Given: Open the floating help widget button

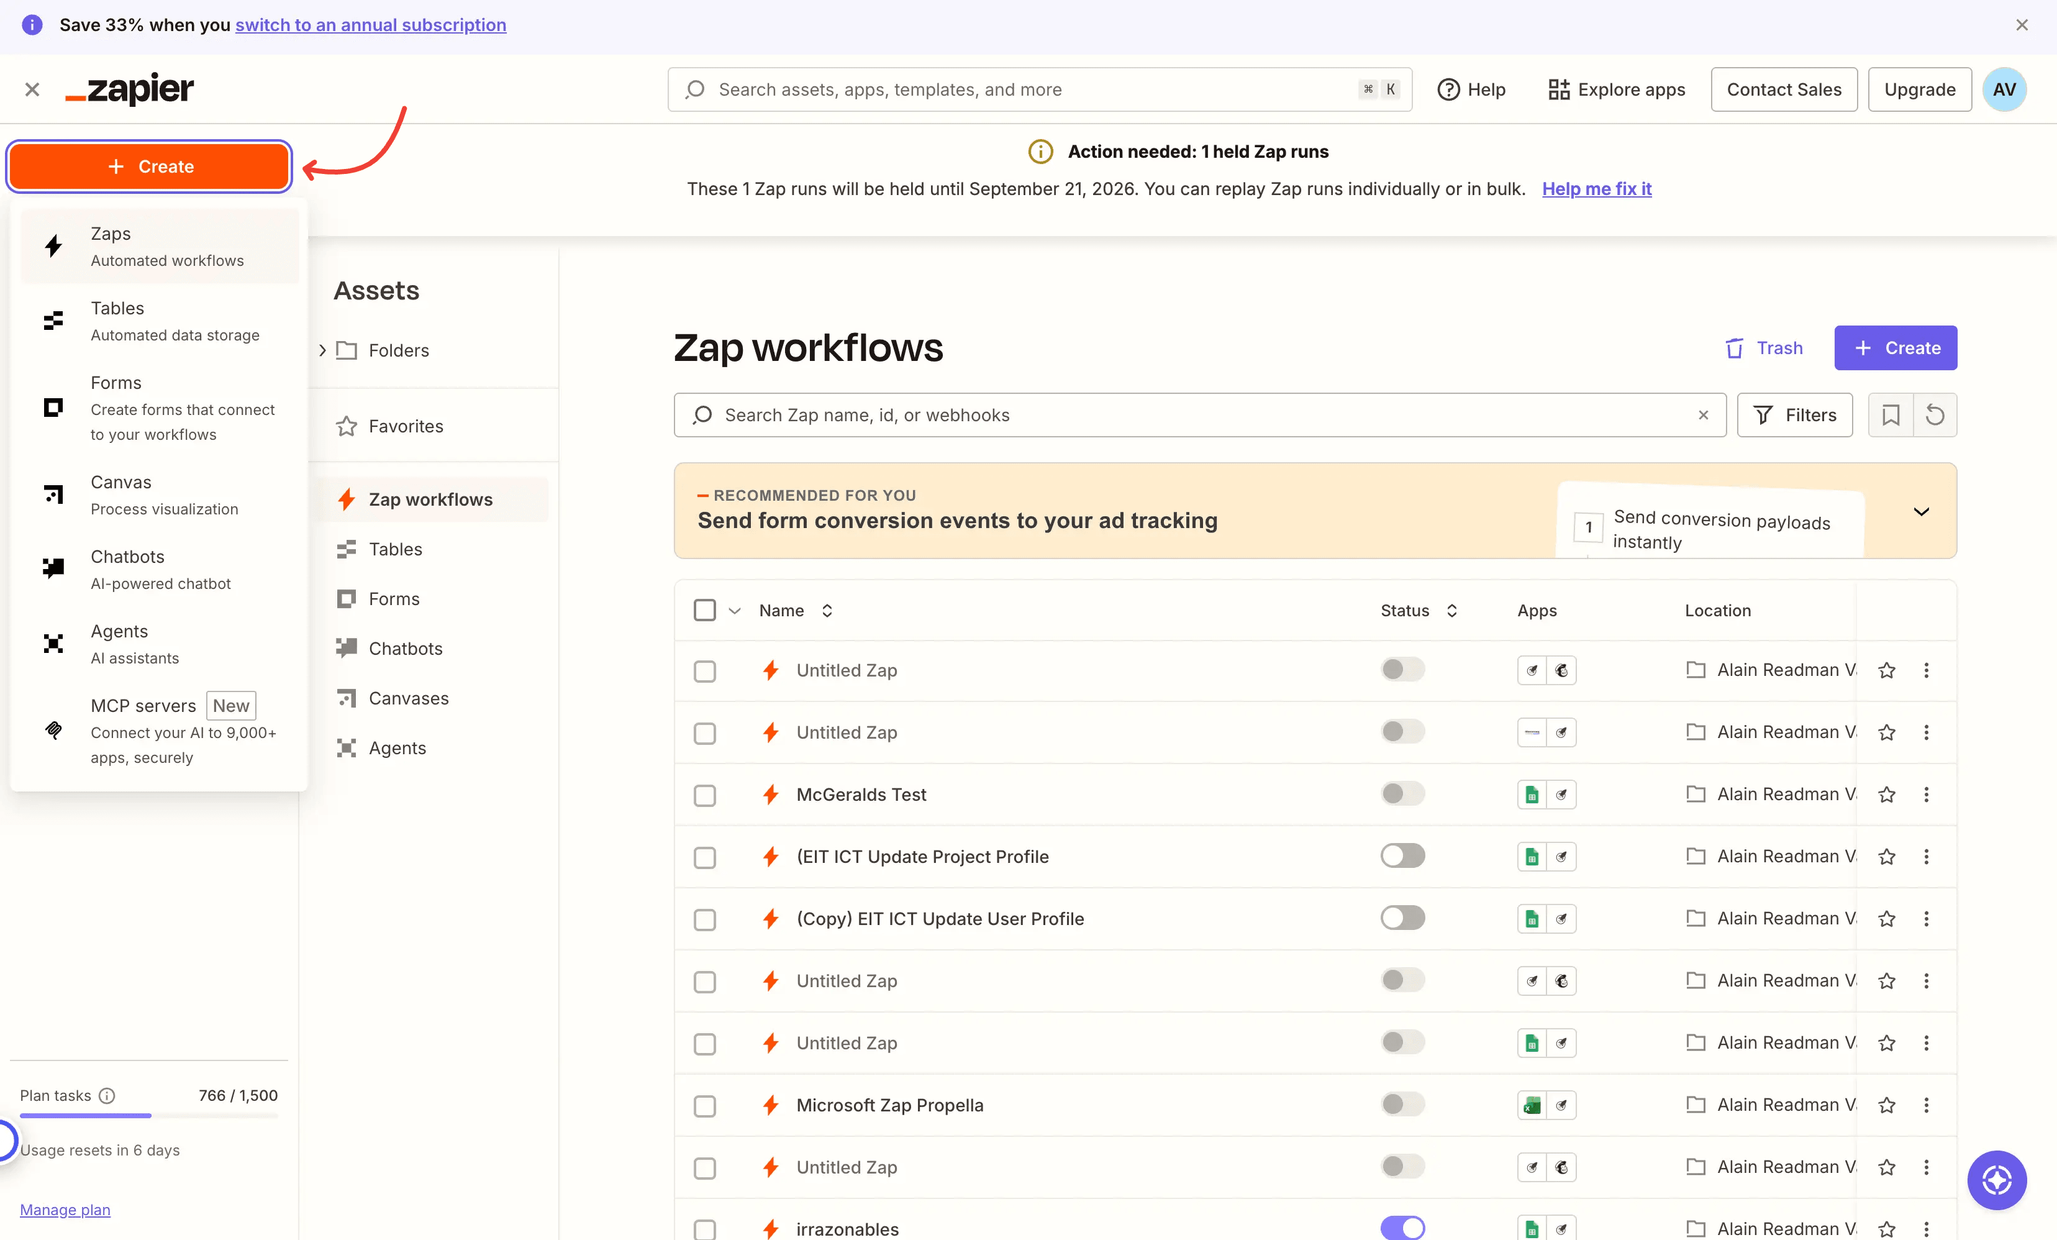Looking at the screenshot, I should click(x=1997, y=1180).
